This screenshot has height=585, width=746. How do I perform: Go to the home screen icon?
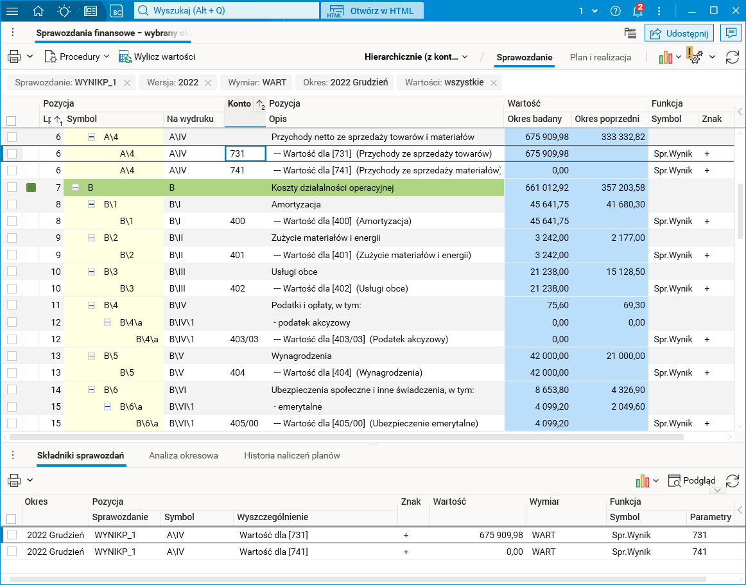pyautogui.click(x=38, y=11)
